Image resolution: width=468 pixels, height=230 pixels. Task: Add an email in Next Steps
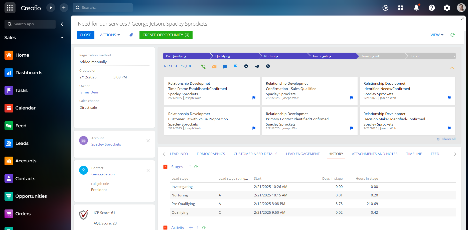(214, 66)
